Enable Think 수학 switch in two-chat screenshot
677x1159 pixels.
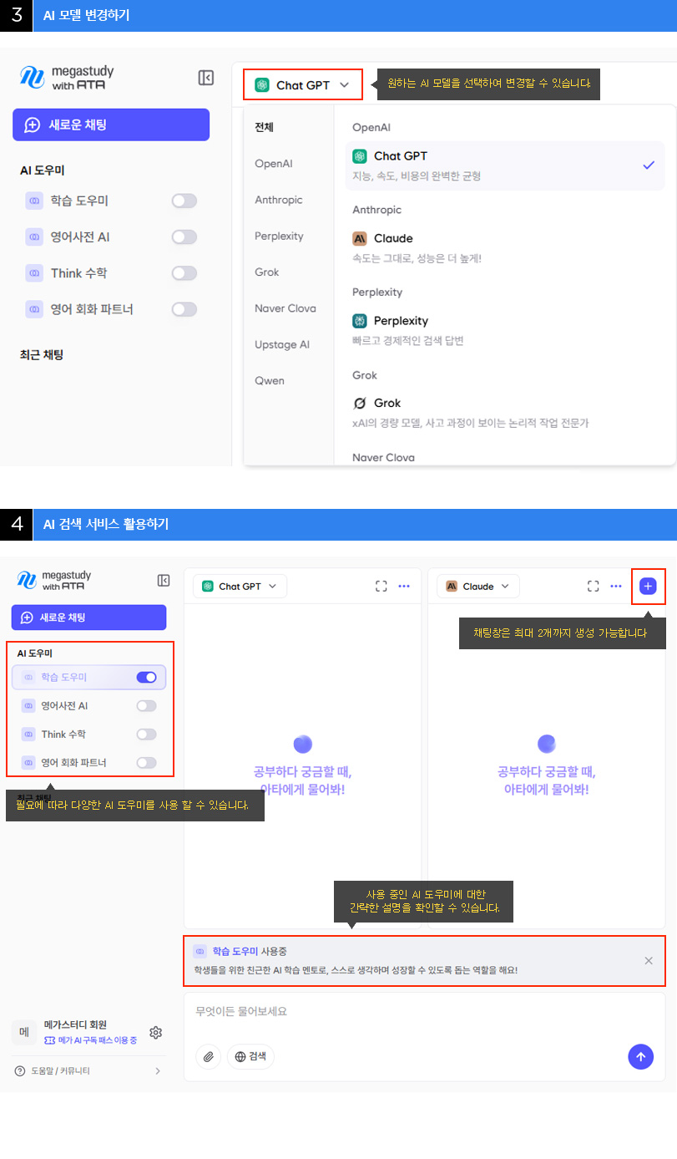click(x=147, y=735)
